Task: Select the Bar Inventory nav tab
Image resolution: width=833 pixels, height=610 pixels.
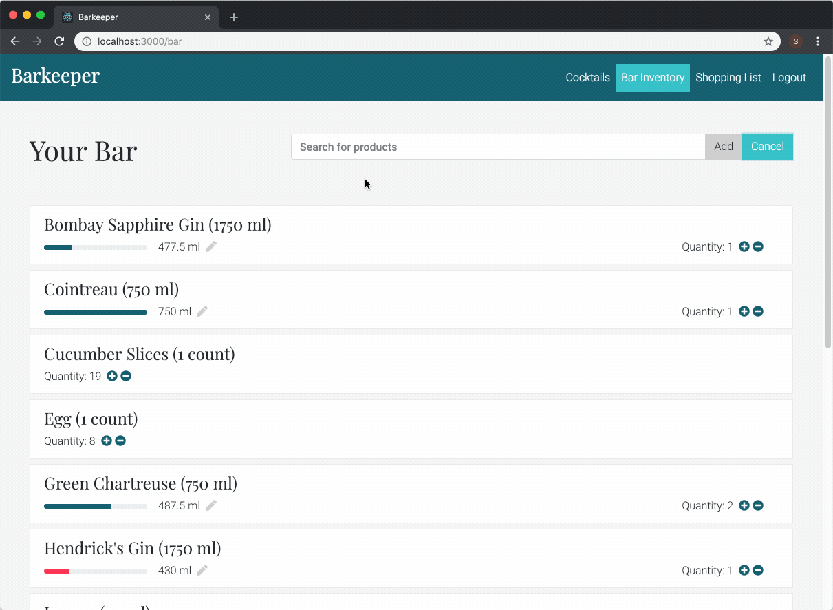Action: point(652,78)
